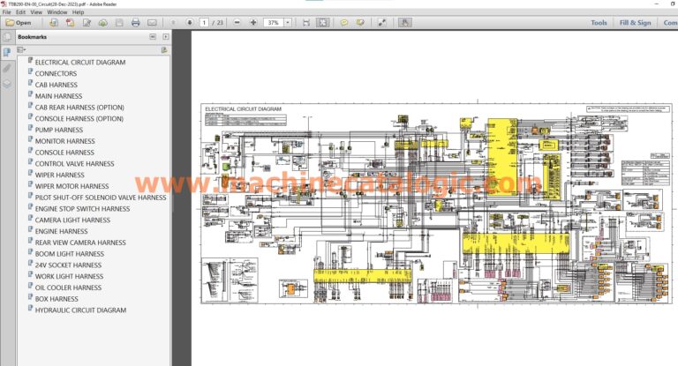Open the WORK LIGHT HARNESS bookmark

click(69, 276)
